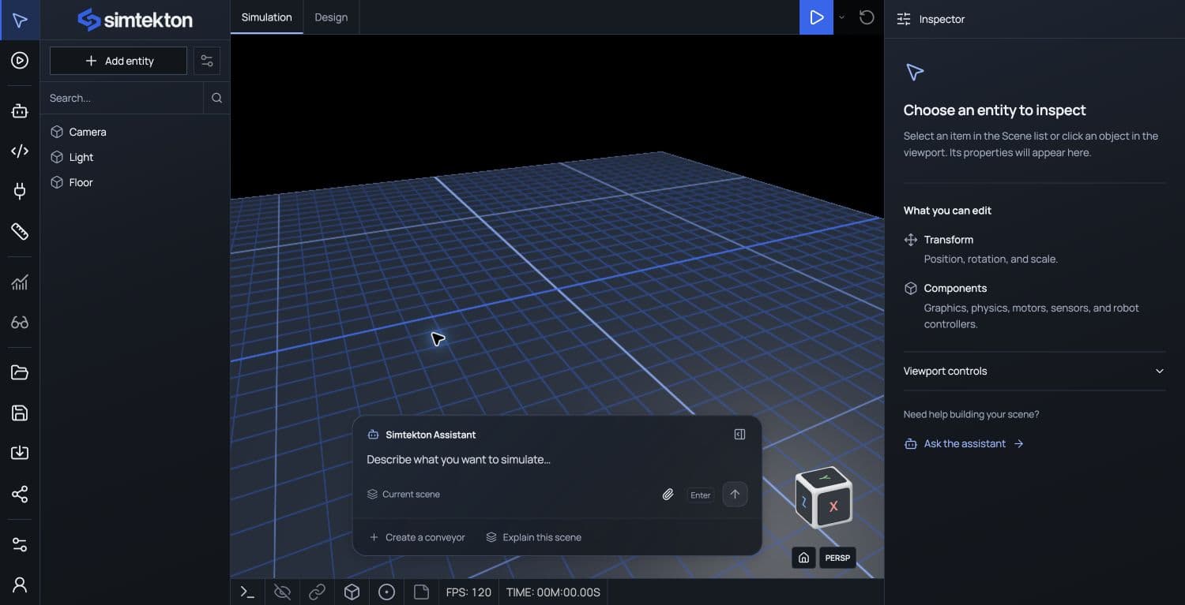Click the download import icon
The image size is (1185, 605).
[x=20, y=453]
